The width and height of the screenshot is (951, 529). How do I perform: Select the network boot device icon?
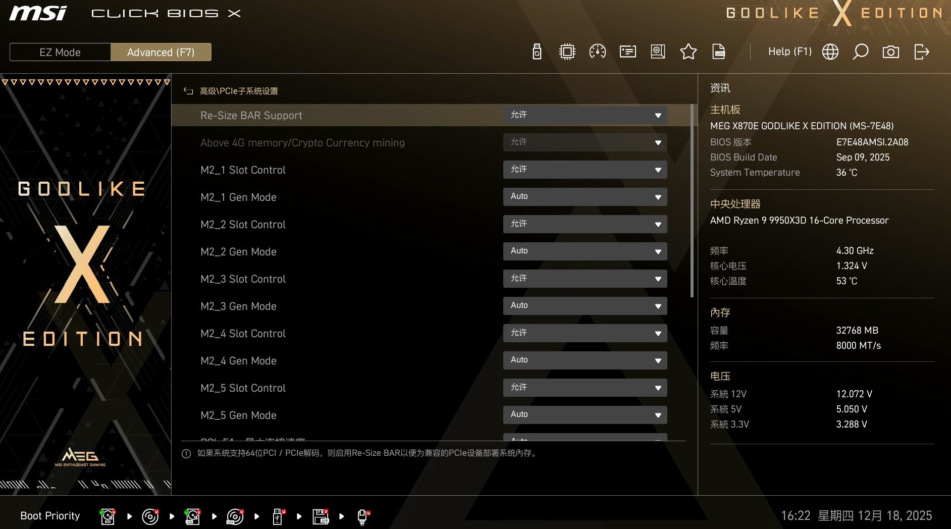(362, 516)
